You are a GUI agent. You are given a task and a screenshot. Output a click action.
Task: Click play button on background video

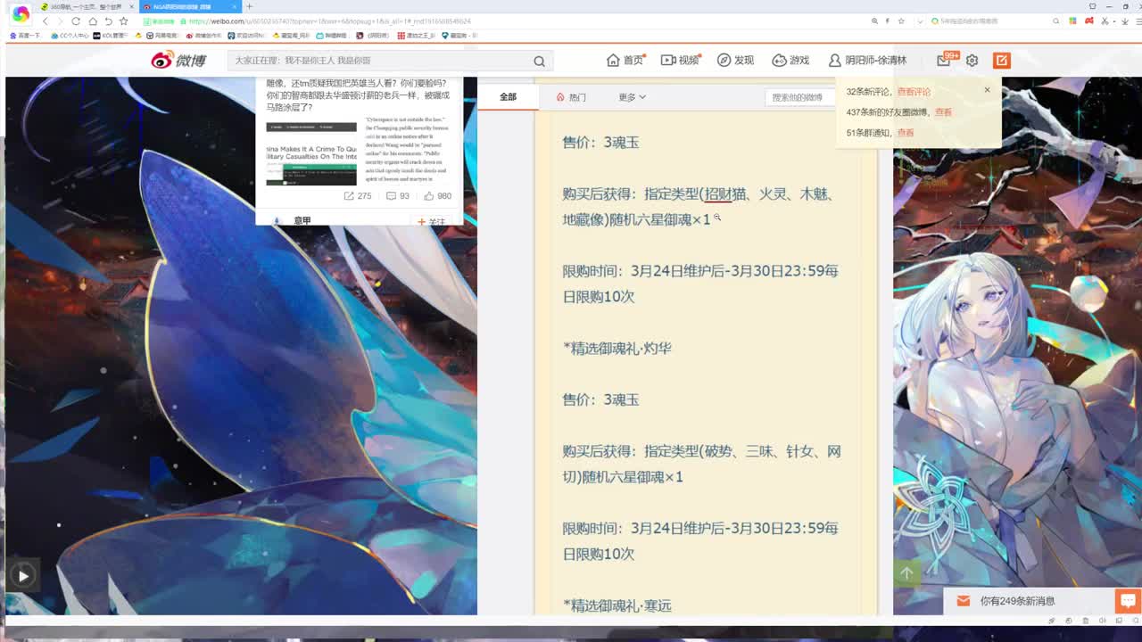click(x=22, y=576)
